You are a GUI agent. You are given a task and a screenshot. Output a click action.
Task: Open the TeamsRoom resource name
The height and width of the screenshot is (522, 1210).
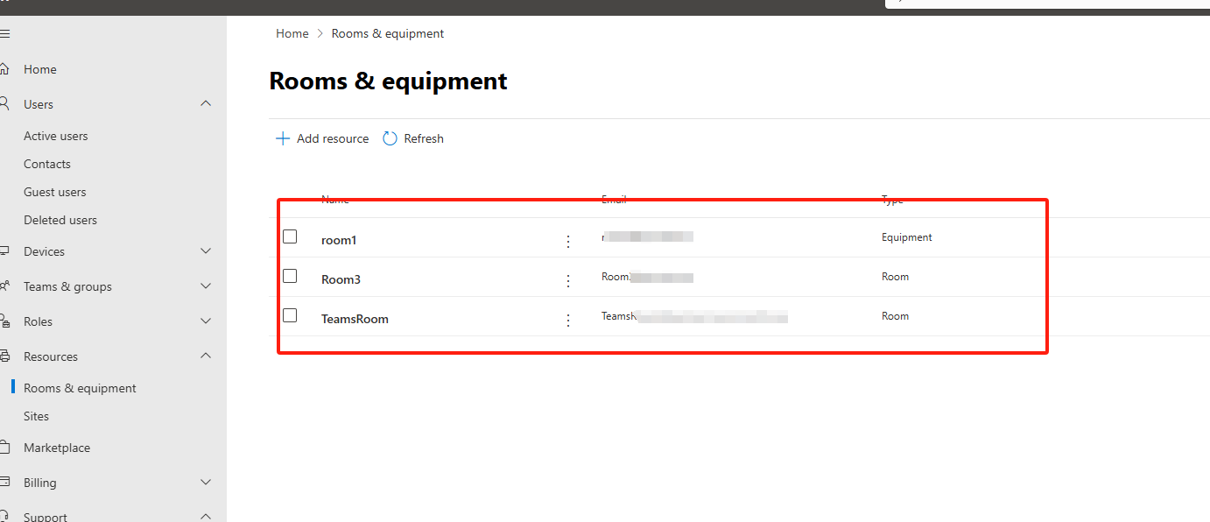point(355,319)
